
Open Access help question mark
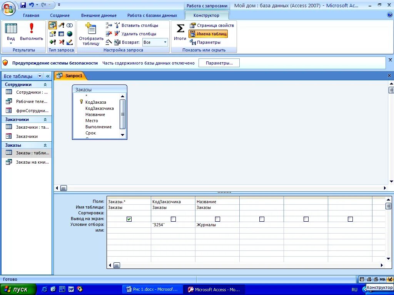(390, 15)
